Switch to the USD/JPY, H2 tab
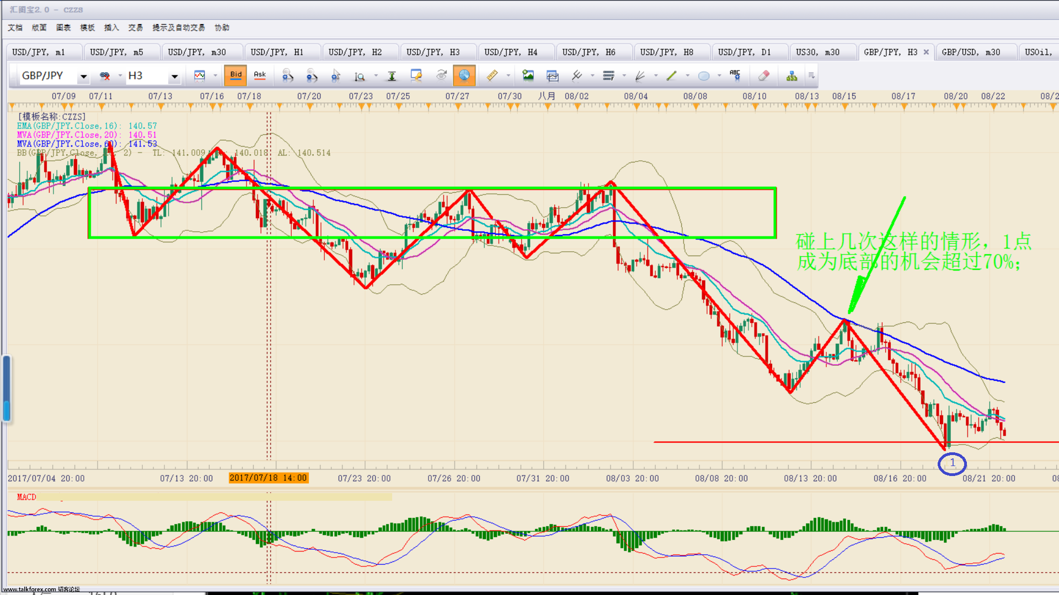Viewport: 1059px width, 595px height. [x=360, y=52]
